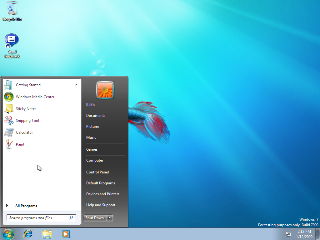The image size is (320, 240).
Task: Launch Windows Media Center
Action: (x=34, y=97)
